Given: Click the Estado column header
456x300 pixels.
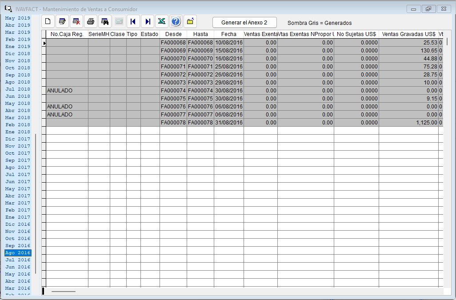Looking at the screenshot, I should tap(150, 34).
